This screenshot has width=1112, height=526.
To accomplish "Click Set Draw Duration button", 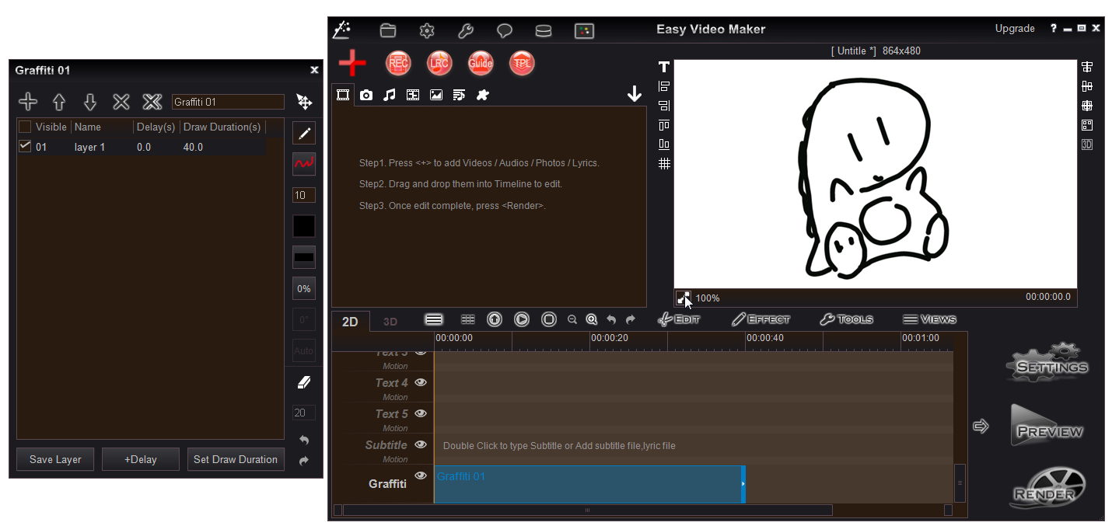I will [236, 459].
